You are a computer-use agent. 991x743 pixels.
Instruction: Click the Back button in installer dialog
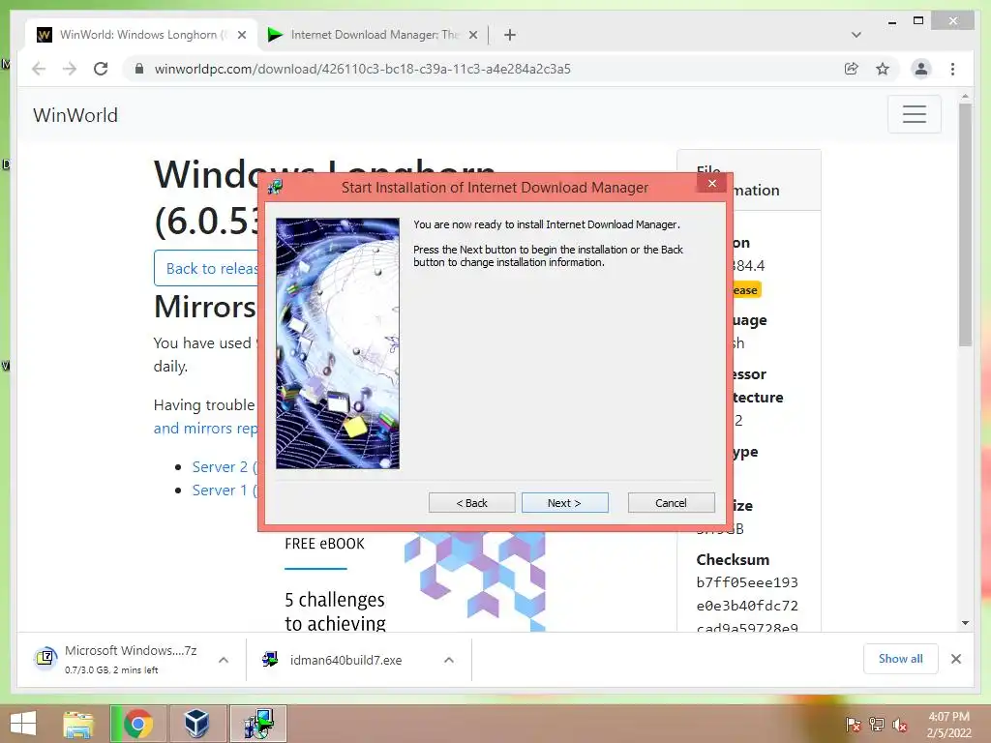tap(471, 503)
